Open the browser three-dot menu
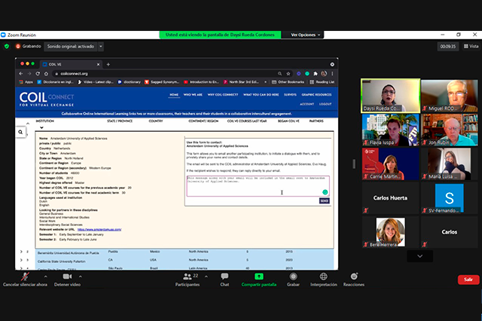 tap(332, 74)
